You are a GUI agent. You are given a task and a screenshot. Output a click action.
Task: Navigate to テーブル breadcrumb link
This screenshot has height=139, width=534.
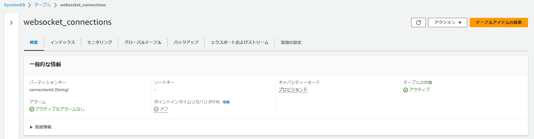click(43, 5)
